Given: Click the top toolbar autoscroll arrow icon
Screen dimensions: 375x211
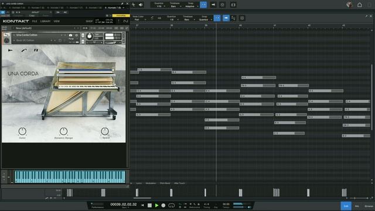Looking at the screenshot, I should 213,5.
